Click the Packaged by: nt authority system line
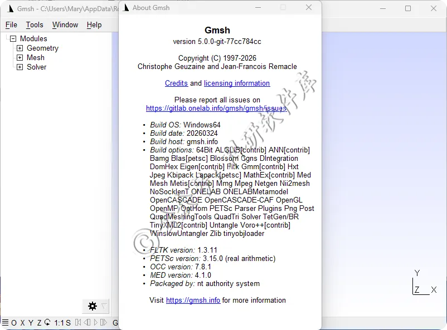The width and height of the screenshot is (447, 330). tap(205, 284)
